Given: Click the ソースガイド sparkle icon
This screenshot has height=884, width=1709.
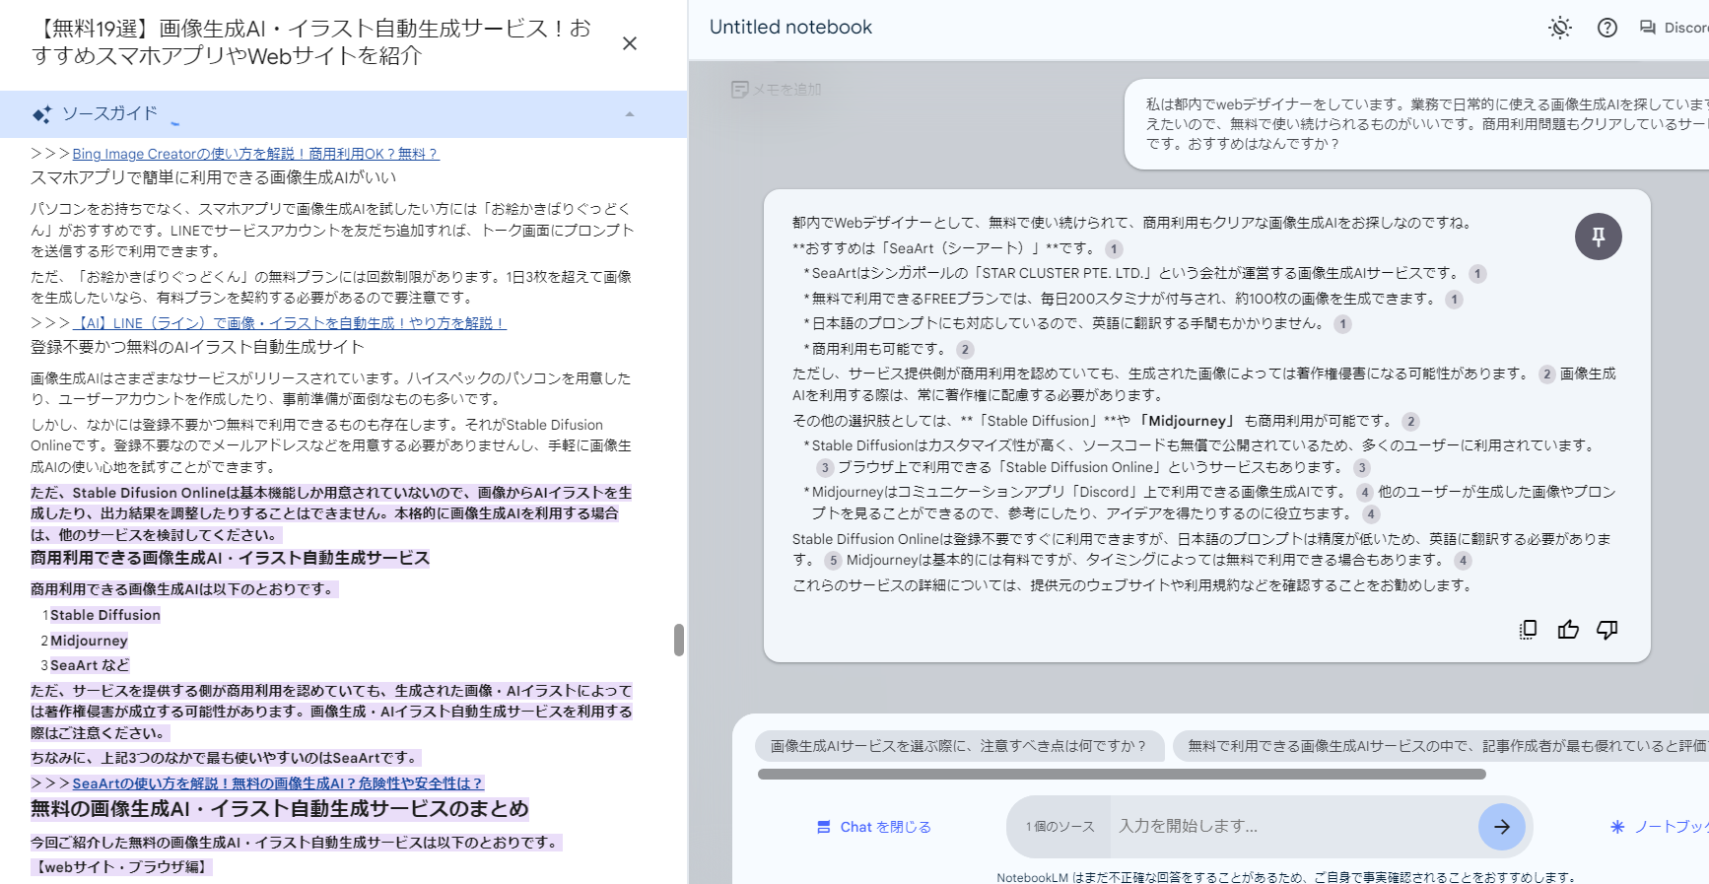Looking at the screenshot, I should (x=41, y=114).
